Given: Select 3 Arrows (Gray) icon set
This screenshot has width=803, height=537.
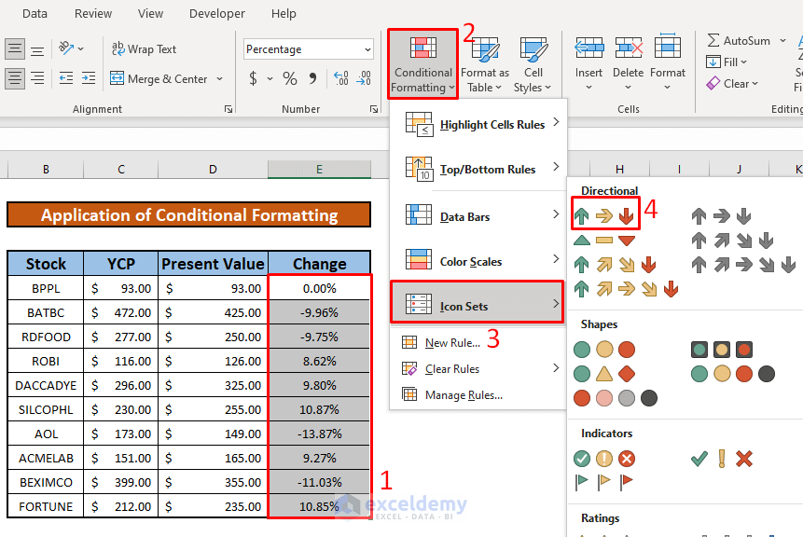Looking at the screenshot, I should (721, 216).
